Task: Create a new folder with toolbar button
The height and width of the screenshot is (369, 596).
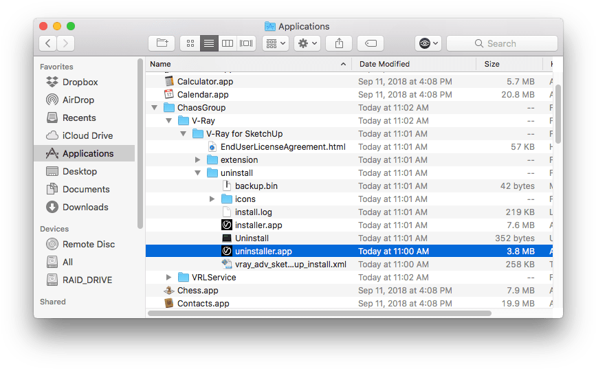Action: point(162,43)
